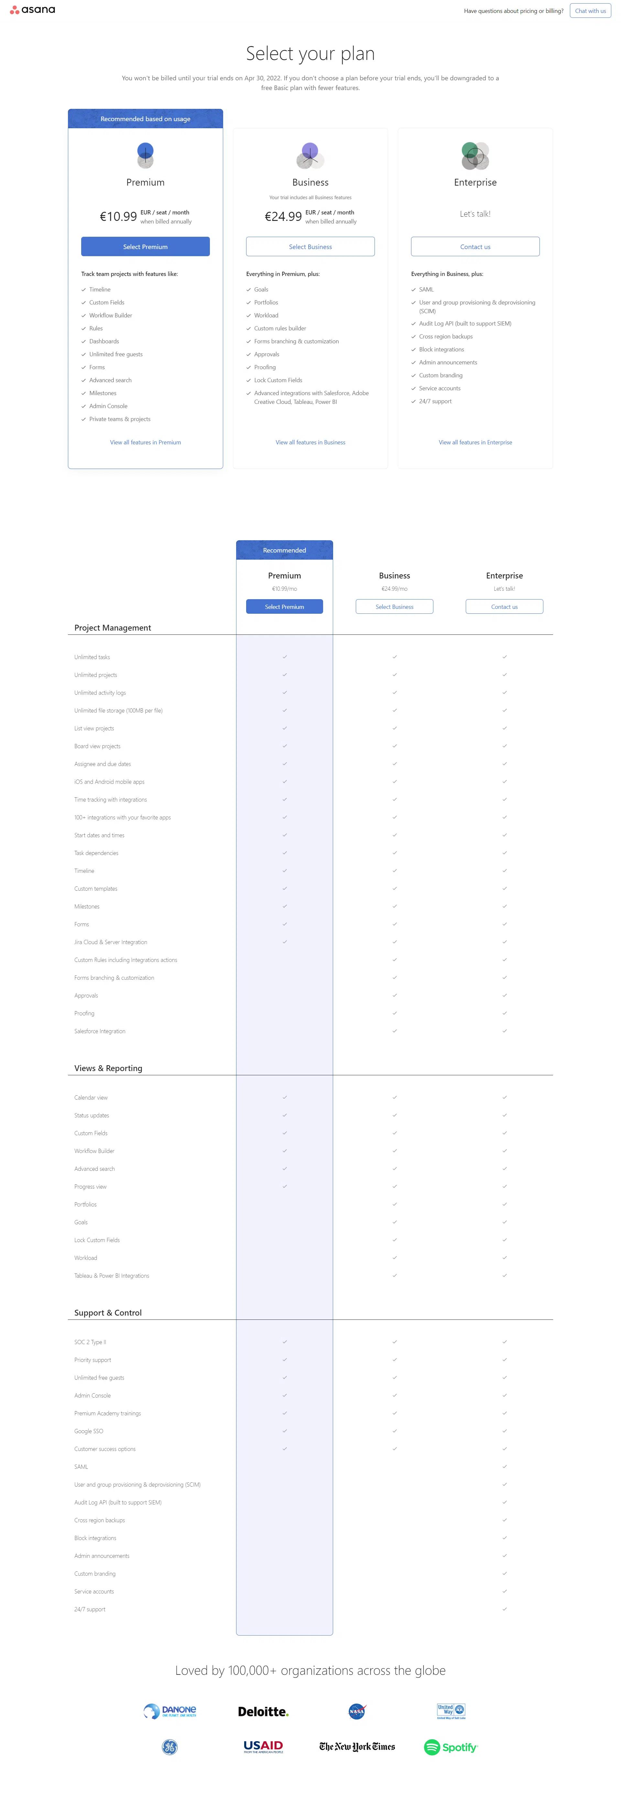This screenshot has height=1804, width=621.
Task: Open View all features in Business
Action: (310, 442)
